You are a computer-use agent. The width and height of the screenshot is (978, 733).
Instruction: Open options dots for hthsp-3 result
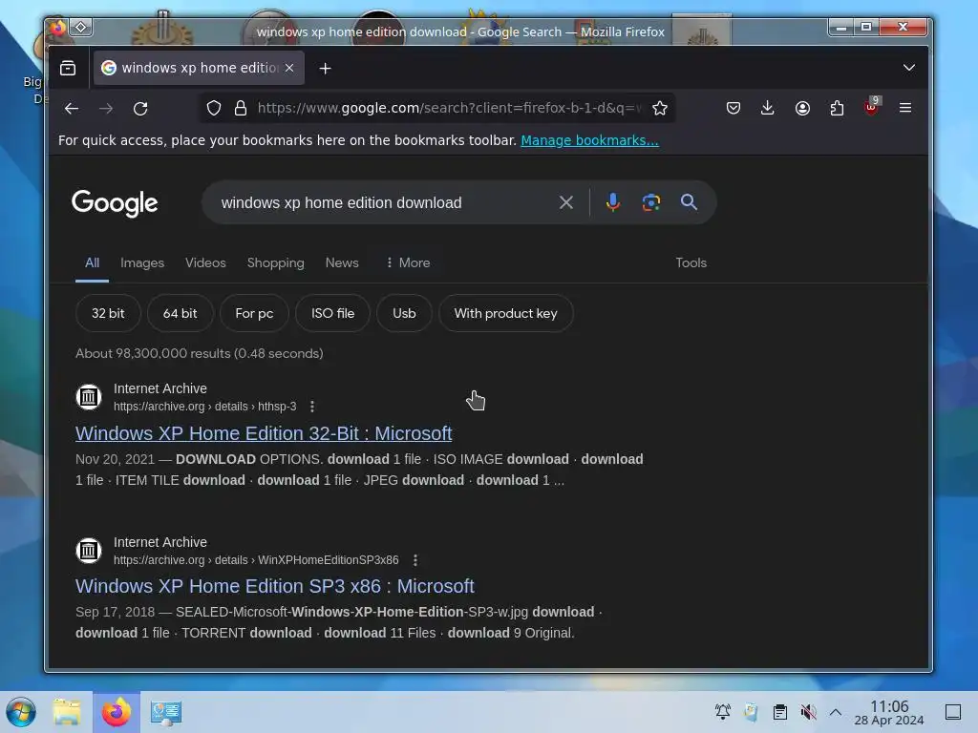point(312,407)
